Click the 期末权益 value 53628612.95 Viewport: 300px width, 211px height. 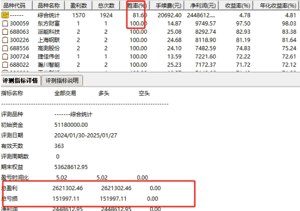pyautogui.click(x=71, y=167)
